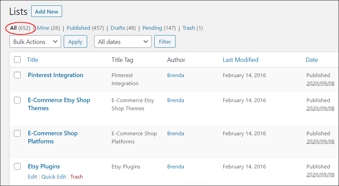Show Published (457) lists
This screenshot has width=339, height=186.
point(85,28)
